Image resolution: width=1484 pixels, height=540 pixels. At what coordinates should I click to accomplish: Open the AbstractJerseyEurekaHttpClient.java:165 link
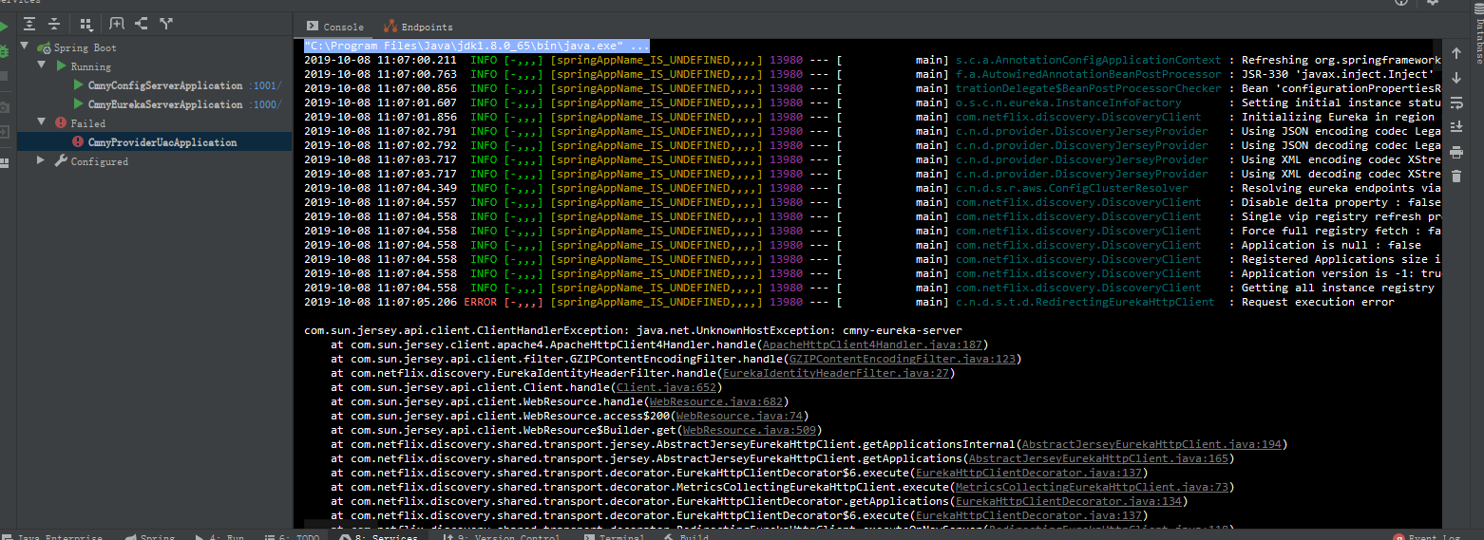[1099, 458]
